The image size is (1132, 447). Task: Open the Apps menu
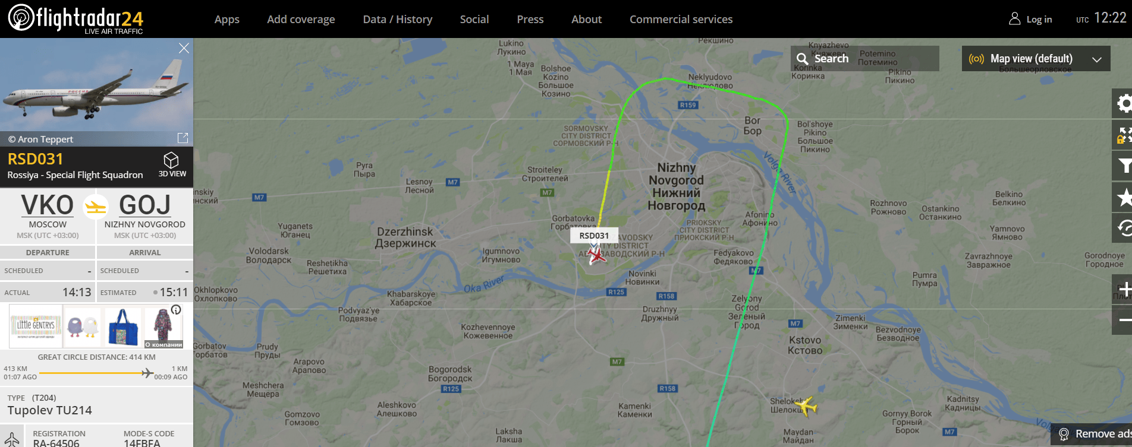pyautogui.click(x=227, y=20)
